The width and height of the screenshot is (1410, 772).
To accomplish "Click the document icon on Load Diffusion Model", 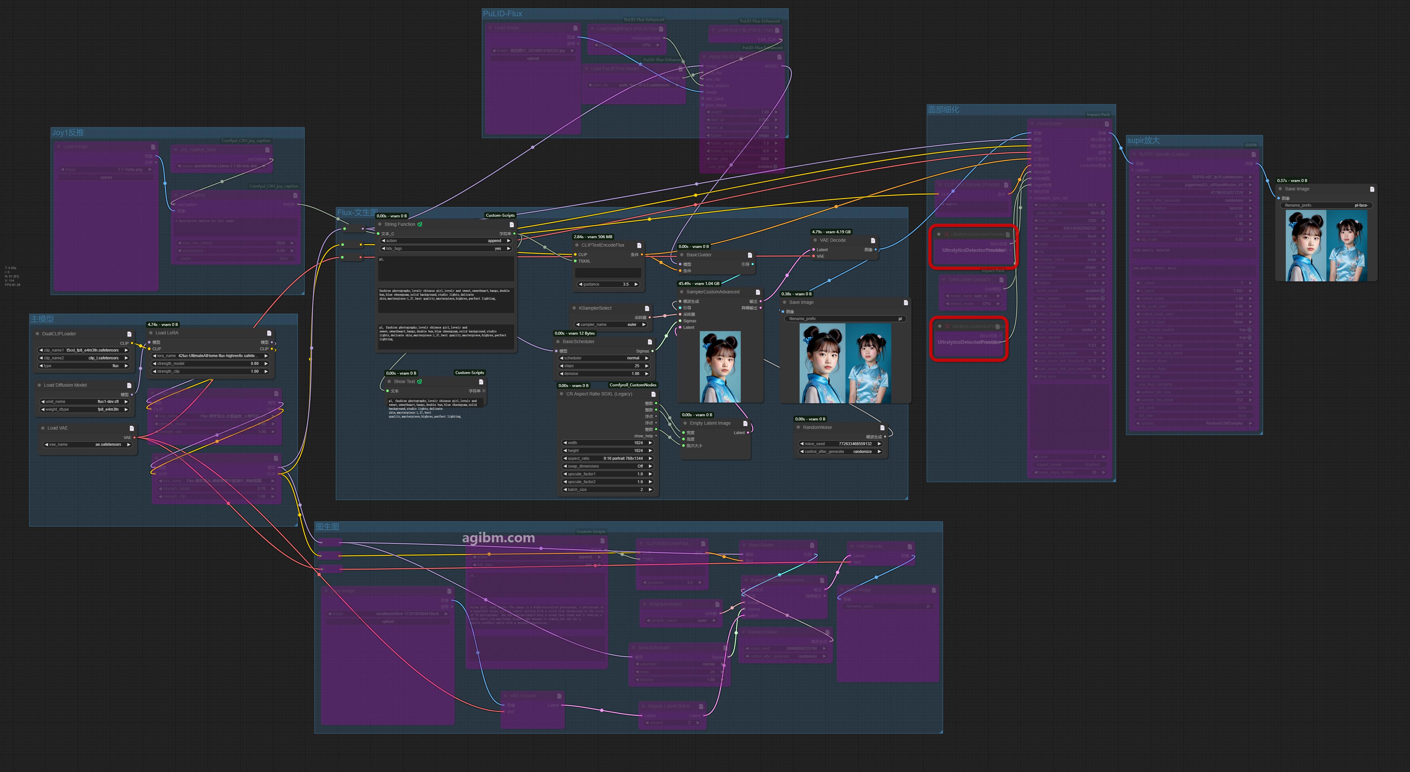I will [x=129, y=385].
